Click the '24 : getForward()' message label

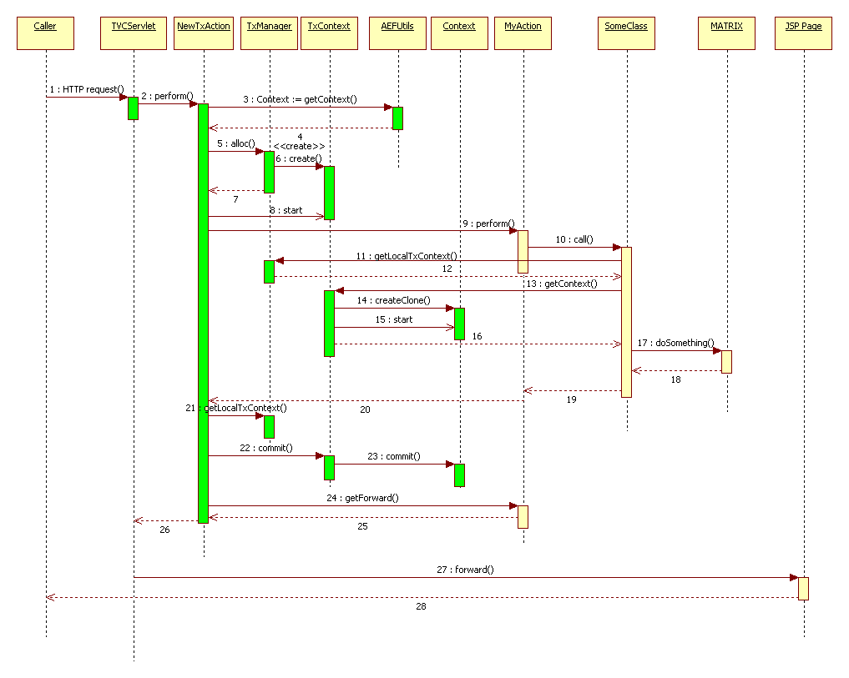362,498
